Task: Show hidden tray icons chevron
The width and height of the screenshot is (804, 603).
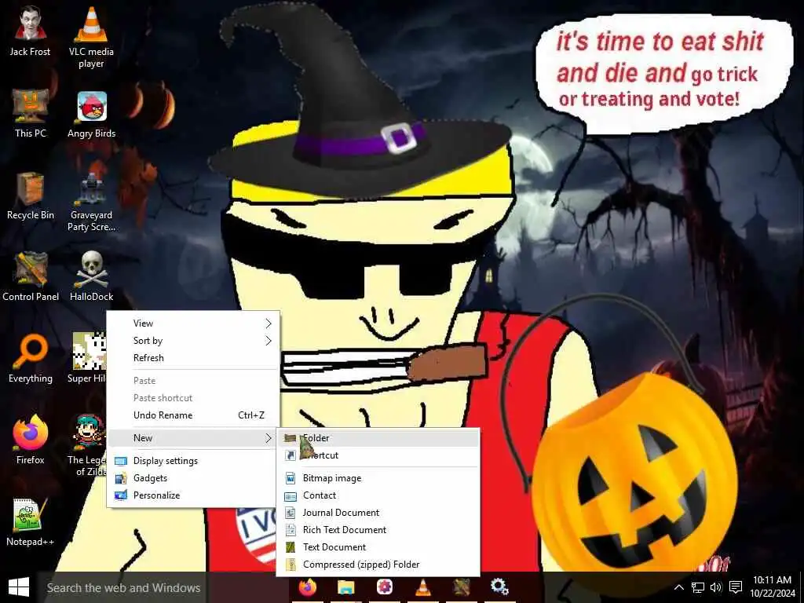Action: click(678, 587)
